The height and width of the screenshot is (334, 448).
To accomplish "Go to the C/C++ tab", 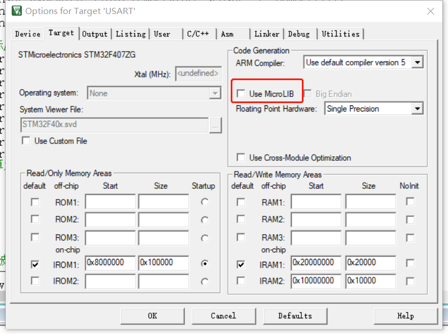I will pyautogui.click(x=199, y=34).
